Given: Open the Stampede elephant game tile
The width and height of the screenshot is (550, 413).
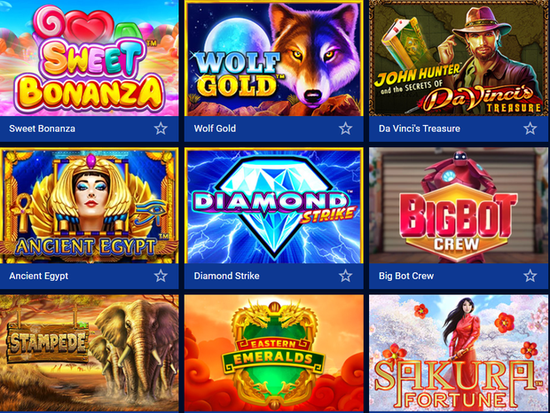Looking at the screenshot, I should (x=89, y=353).
